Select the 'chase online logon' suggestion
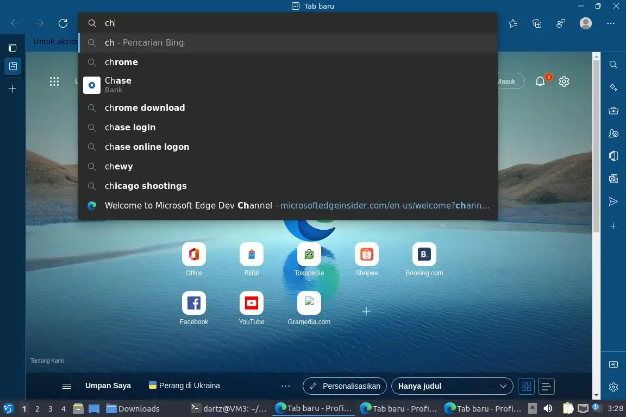This screenshot has width=626, height=417. pos(288,147)
